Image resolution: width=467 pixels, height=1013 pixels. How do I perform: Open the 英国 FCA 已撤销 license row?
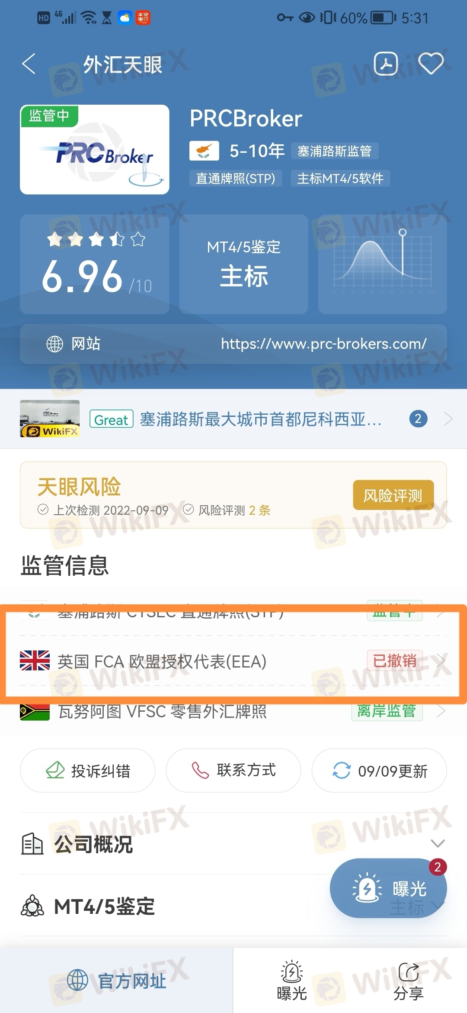[233, 661]
